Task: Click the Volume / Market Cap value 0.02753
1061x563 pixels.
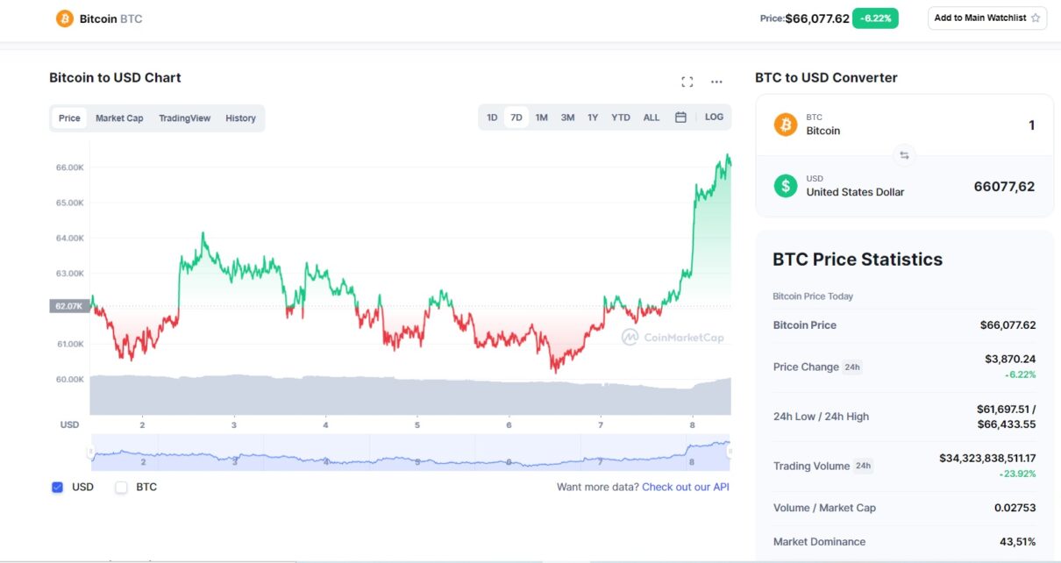Action: (1015, 508)
